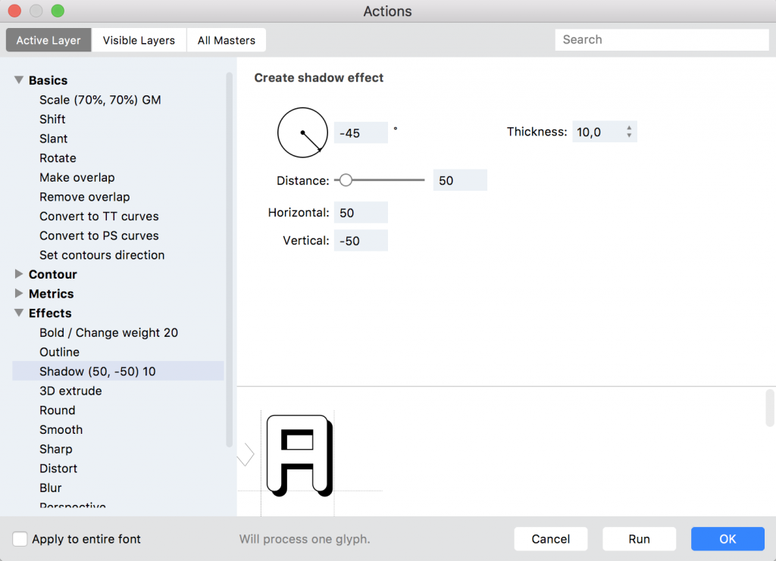Collapse the Basics section
The image size is (776, 561).
point(19,80)
